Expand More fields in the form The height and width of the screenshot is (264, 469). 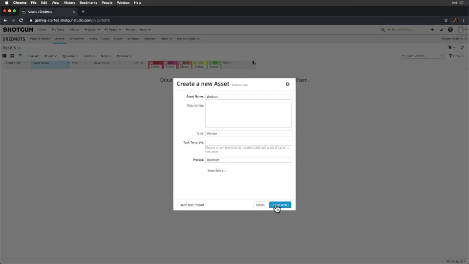(x=217, y=171)
